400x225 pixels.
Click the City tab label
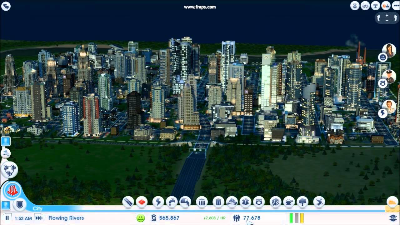pos(37,208)
